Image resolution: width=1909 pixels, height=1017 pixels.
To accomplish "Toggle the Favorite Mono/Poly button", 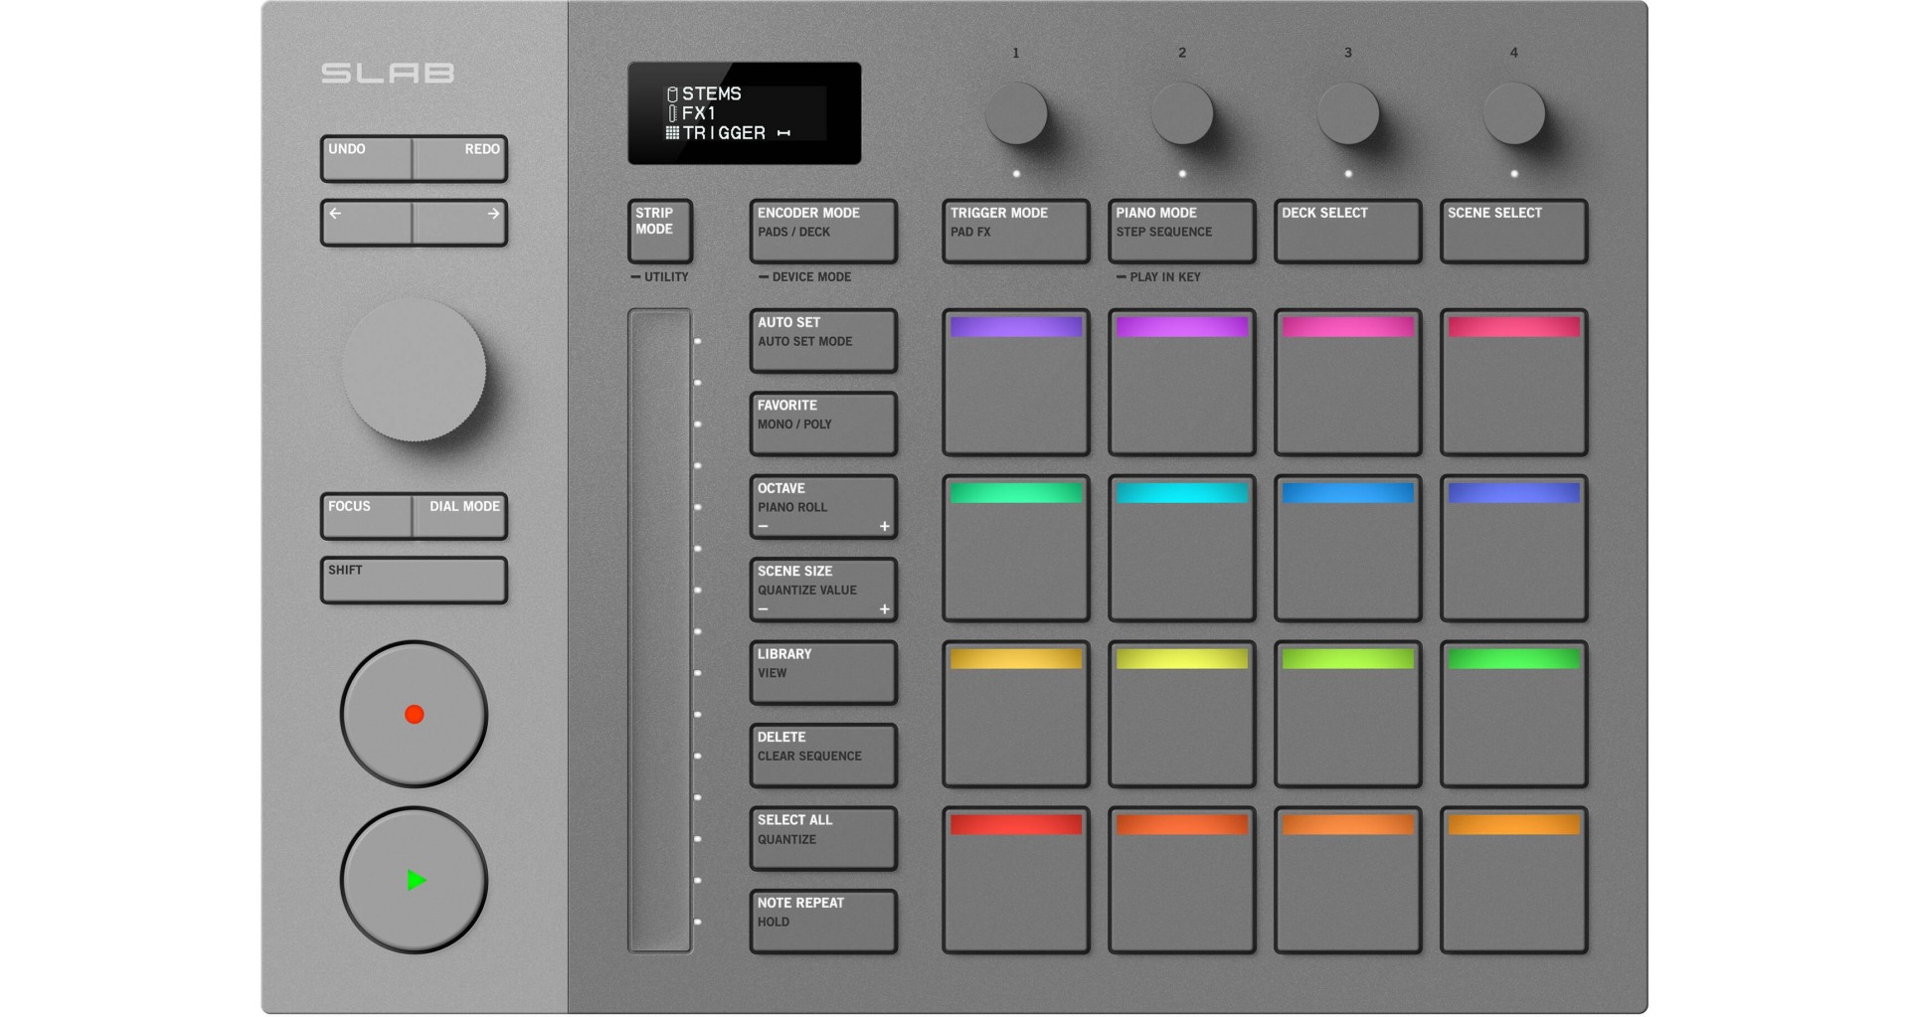I will pyautogui.click(x=822, y=424).
